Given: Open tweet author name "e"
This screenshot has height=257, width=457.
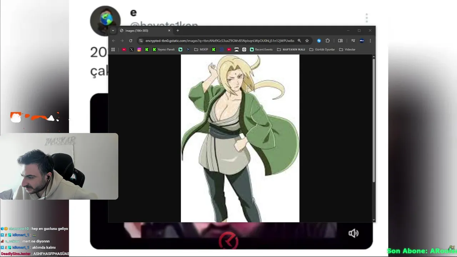Looking at the screenshot, I should point(133,12).
